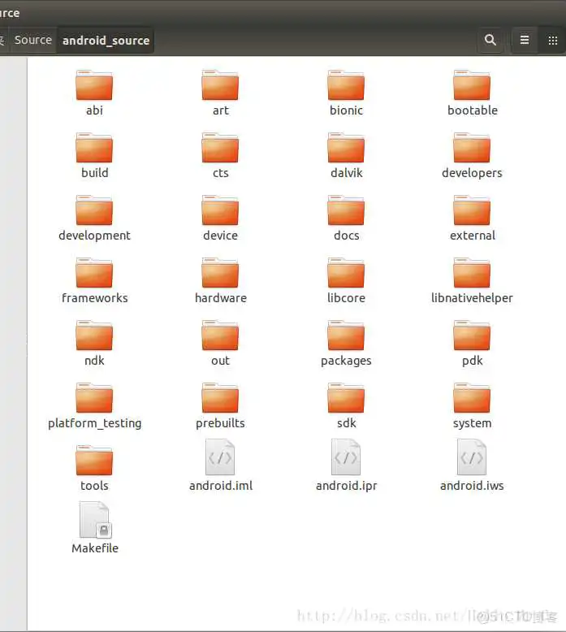Select the out folder

[x=220, y=336]
